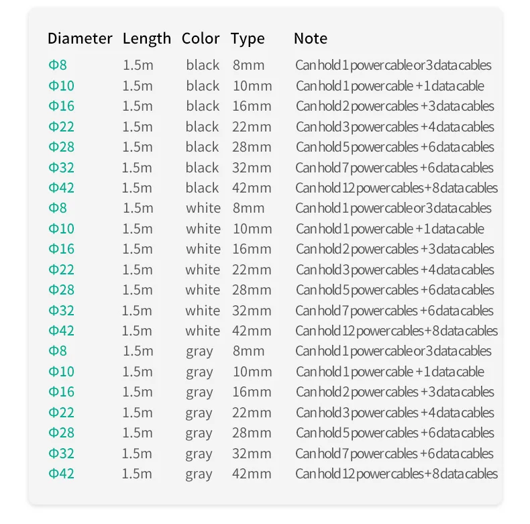Select the first black Φ8 diameter entry

tap(58, 65)
